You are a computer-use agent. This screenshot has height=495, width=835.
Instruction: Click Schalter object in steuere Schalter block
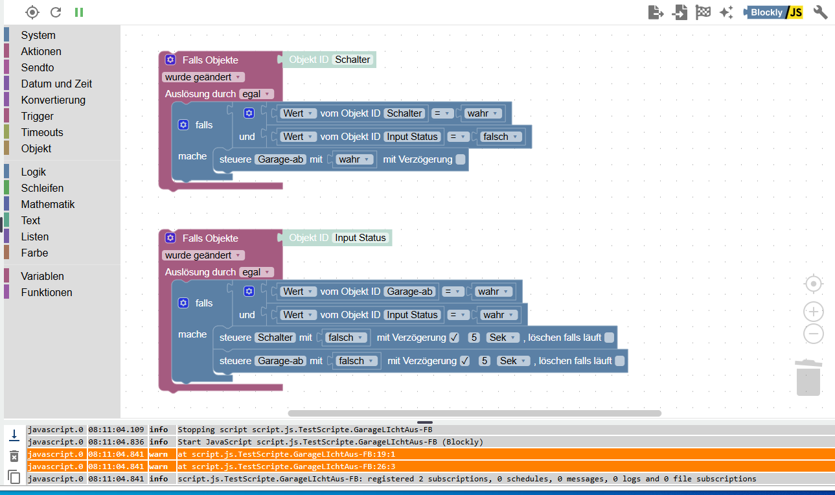(x=275, y=338)
